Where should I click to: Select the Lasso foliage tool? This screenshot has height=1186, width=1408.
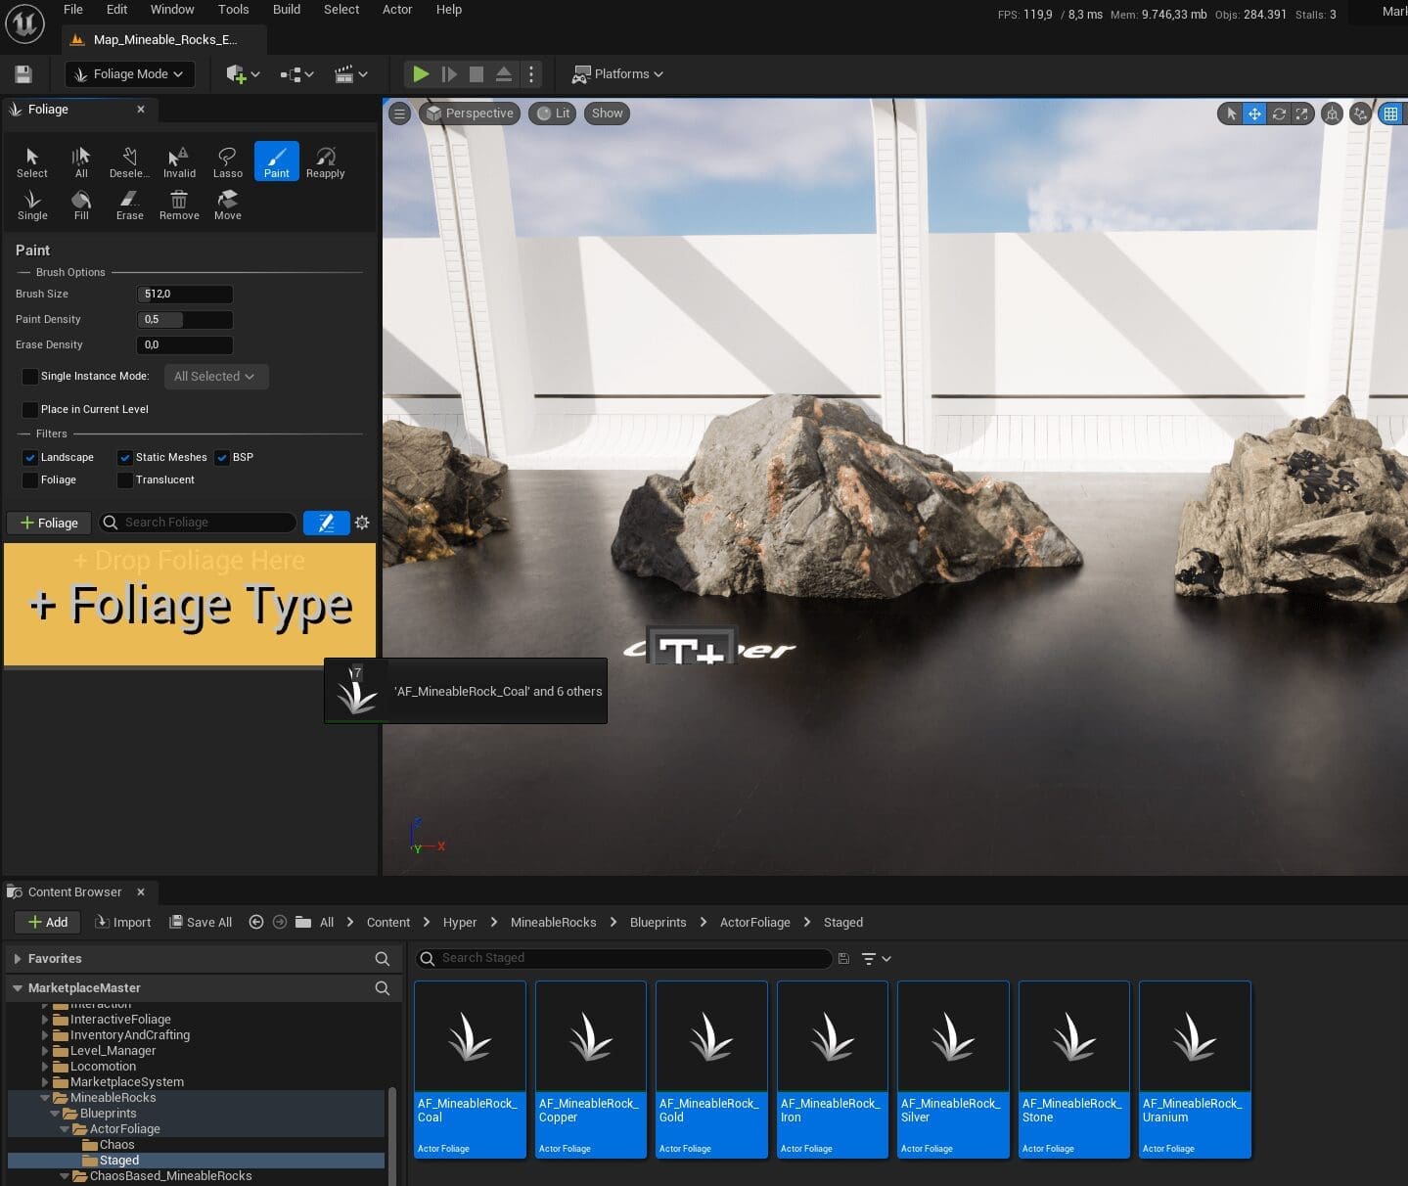[x=227, y=161]
